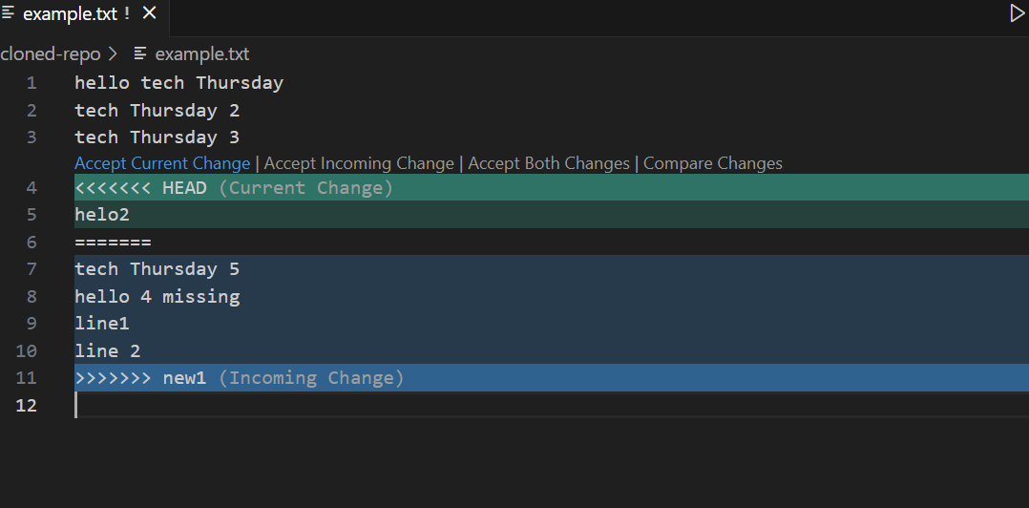
Task: Click the Run icon at top right
Action: [1017, 13]
